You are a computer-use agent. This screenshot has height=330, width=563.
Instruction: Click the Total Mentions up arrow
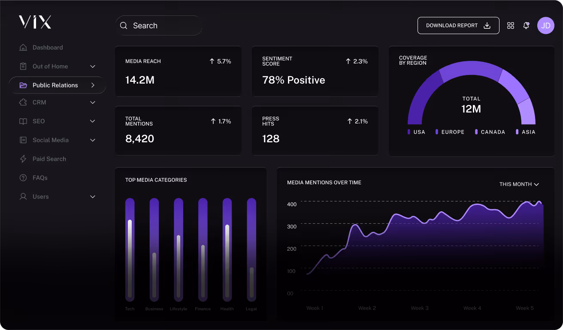point(213,121)
